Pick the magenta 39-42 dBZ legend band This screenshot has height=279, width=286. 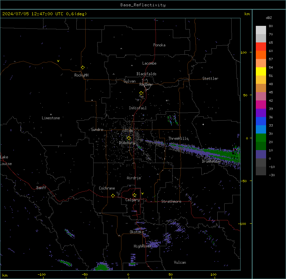coord(261,104)
